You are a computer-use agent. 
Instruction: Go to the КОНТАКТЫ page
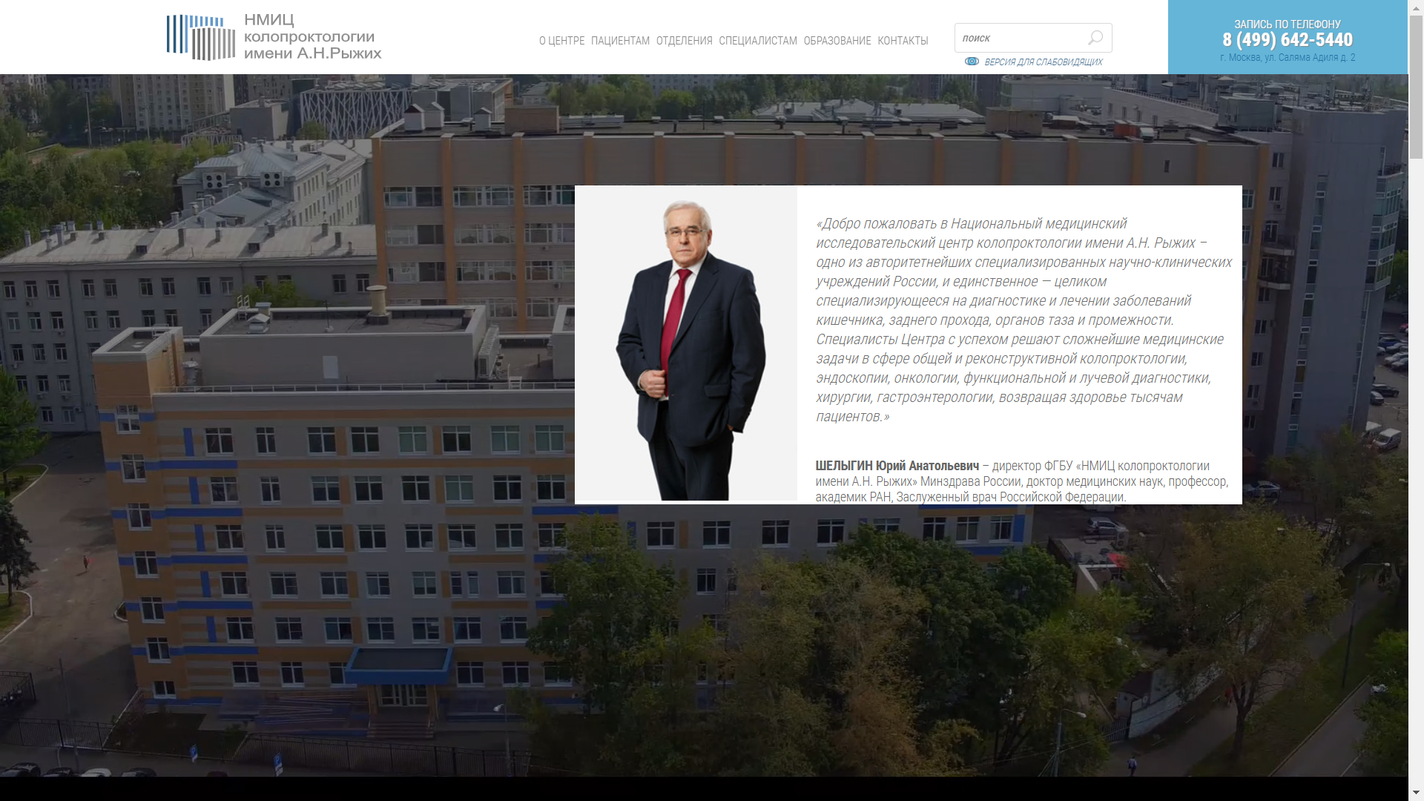click(903, 41)
